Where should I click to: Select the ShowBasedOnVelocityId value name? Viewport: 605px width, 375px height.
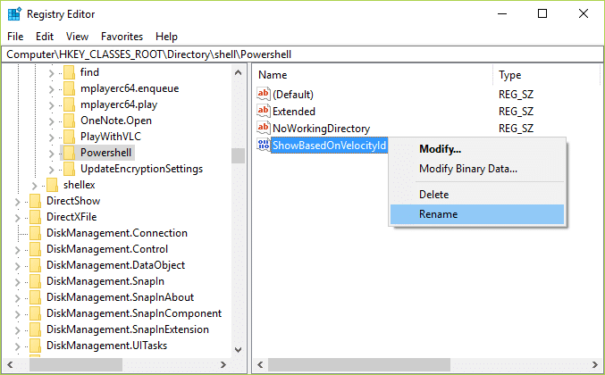coord(329,146)
